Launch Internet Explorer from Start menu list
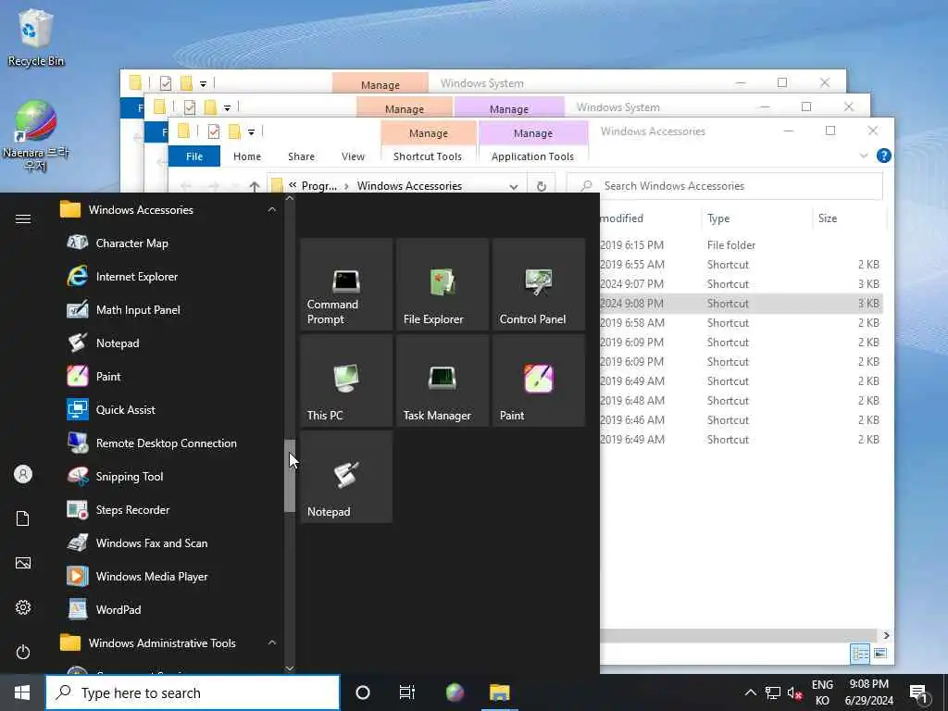948x711 pixels. pyautogui.click(x=137, y=276)
